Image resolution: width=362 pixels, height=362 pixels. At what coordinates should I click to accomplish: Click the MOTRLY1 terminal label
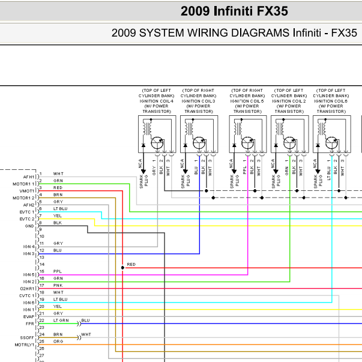pyautogui.click(x=25, y=345)
